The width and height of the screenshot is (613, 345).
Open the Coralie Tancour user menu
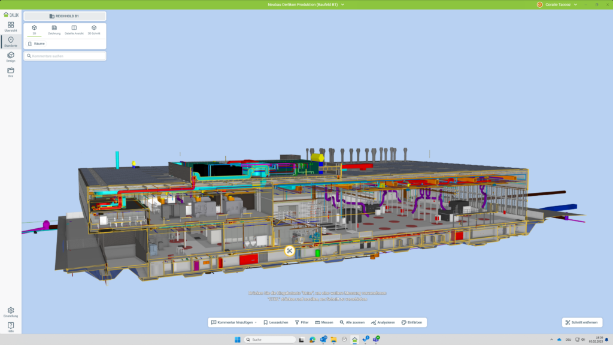click(560, 4)
